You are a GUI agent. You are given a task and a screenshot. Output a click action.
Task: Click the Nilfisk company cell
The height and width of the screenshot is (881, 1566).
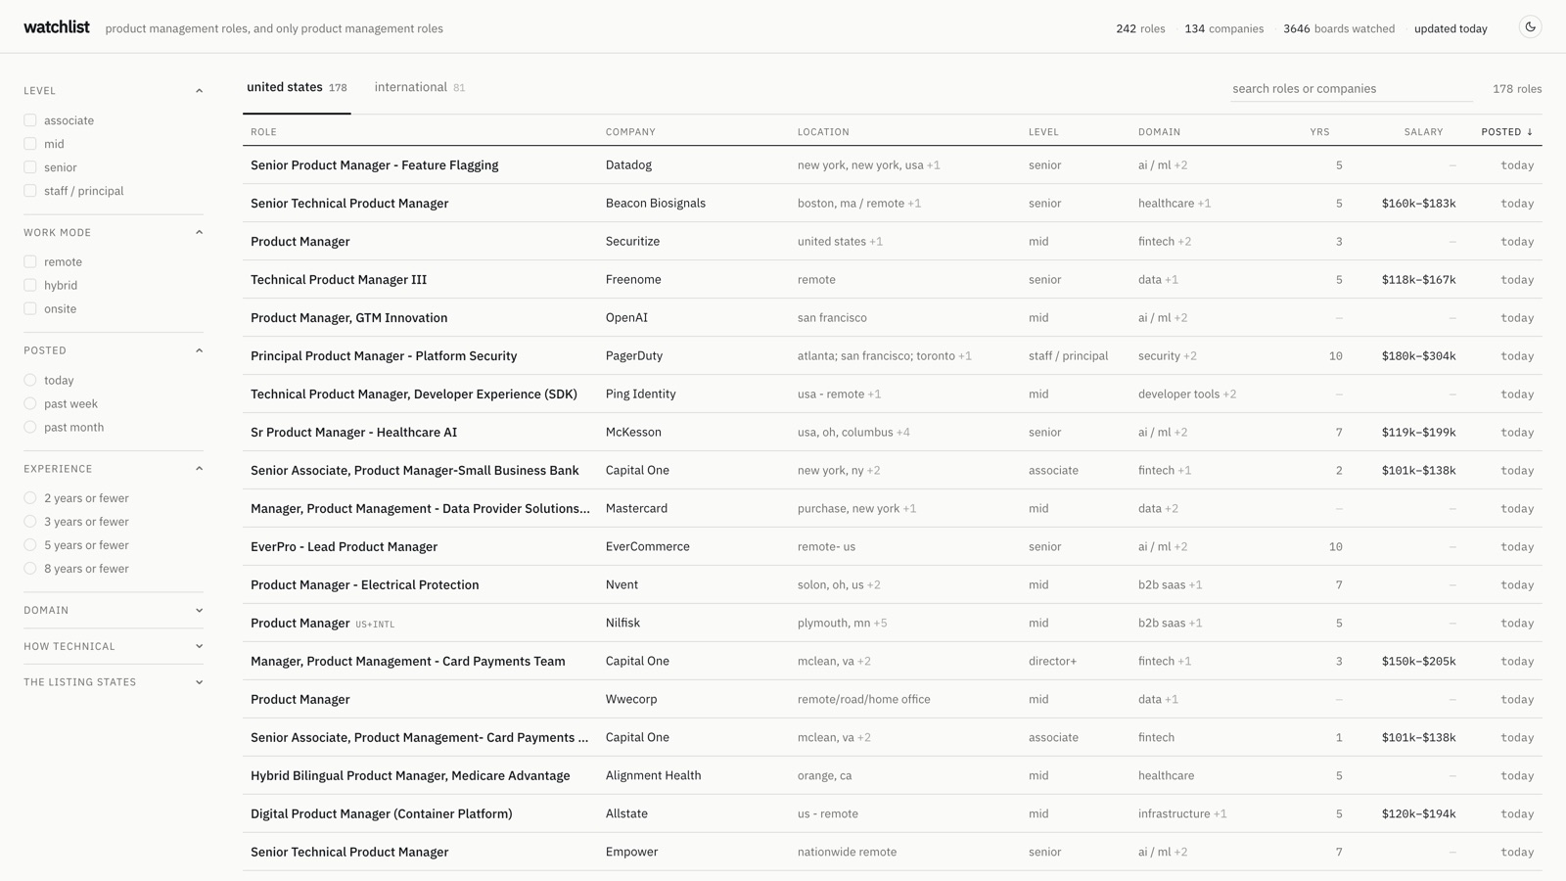(x=622, y=624)
